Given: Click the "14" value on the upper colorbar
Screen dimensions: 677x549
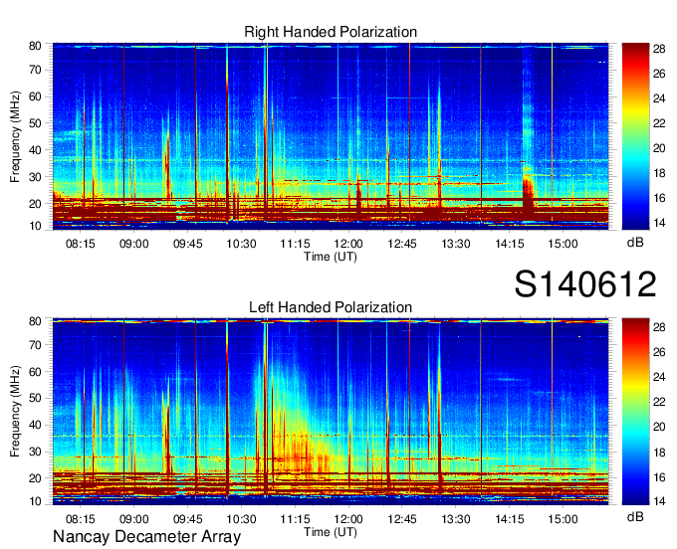Looking at the screenshot, I should [659, 223].
